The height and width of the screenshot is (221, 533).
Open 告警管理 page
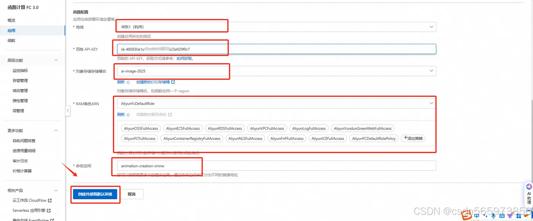tap(20, 80)
